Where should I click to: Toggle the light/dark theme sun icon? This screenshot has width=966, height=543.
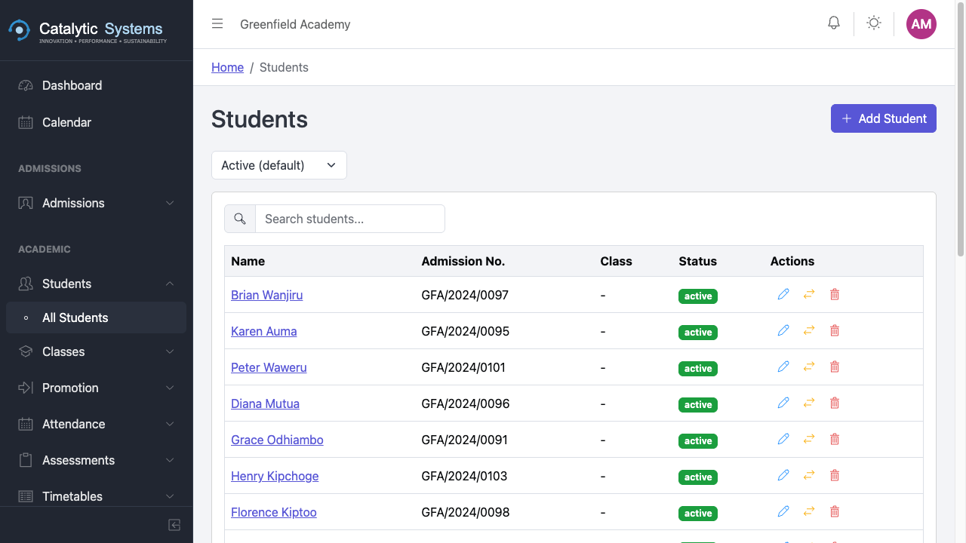[874, 23]
